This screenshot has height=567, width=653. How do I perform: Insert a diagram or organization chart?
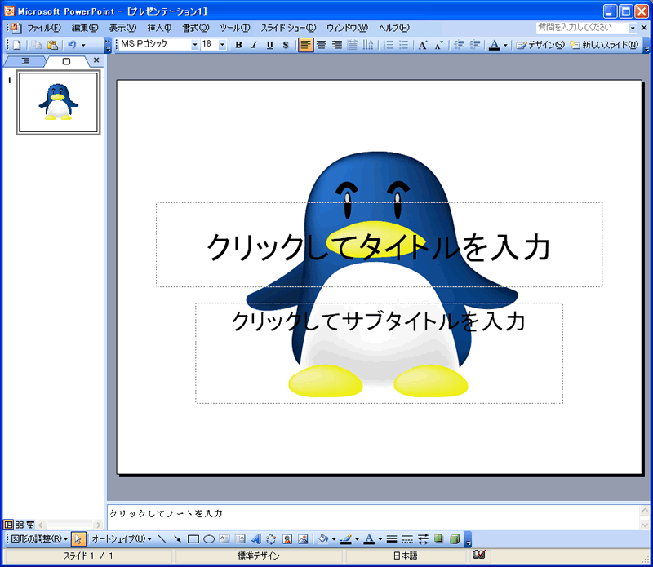click(271, 539)
